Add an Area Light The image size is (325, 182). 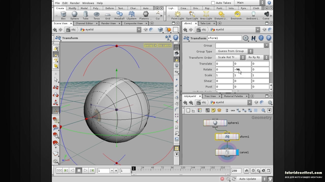click(x=206, y=15)
